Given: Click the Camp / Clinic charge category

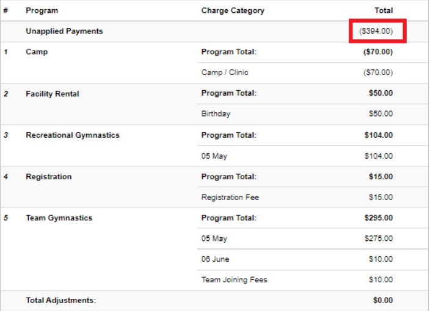Looking at the screenshot, I should point(225,73).
